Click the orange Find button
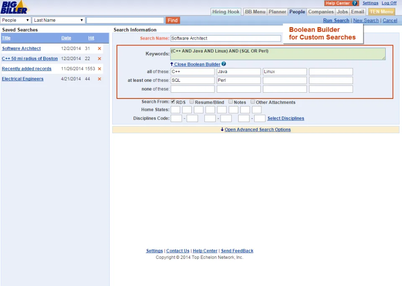 tap(173, 20)
